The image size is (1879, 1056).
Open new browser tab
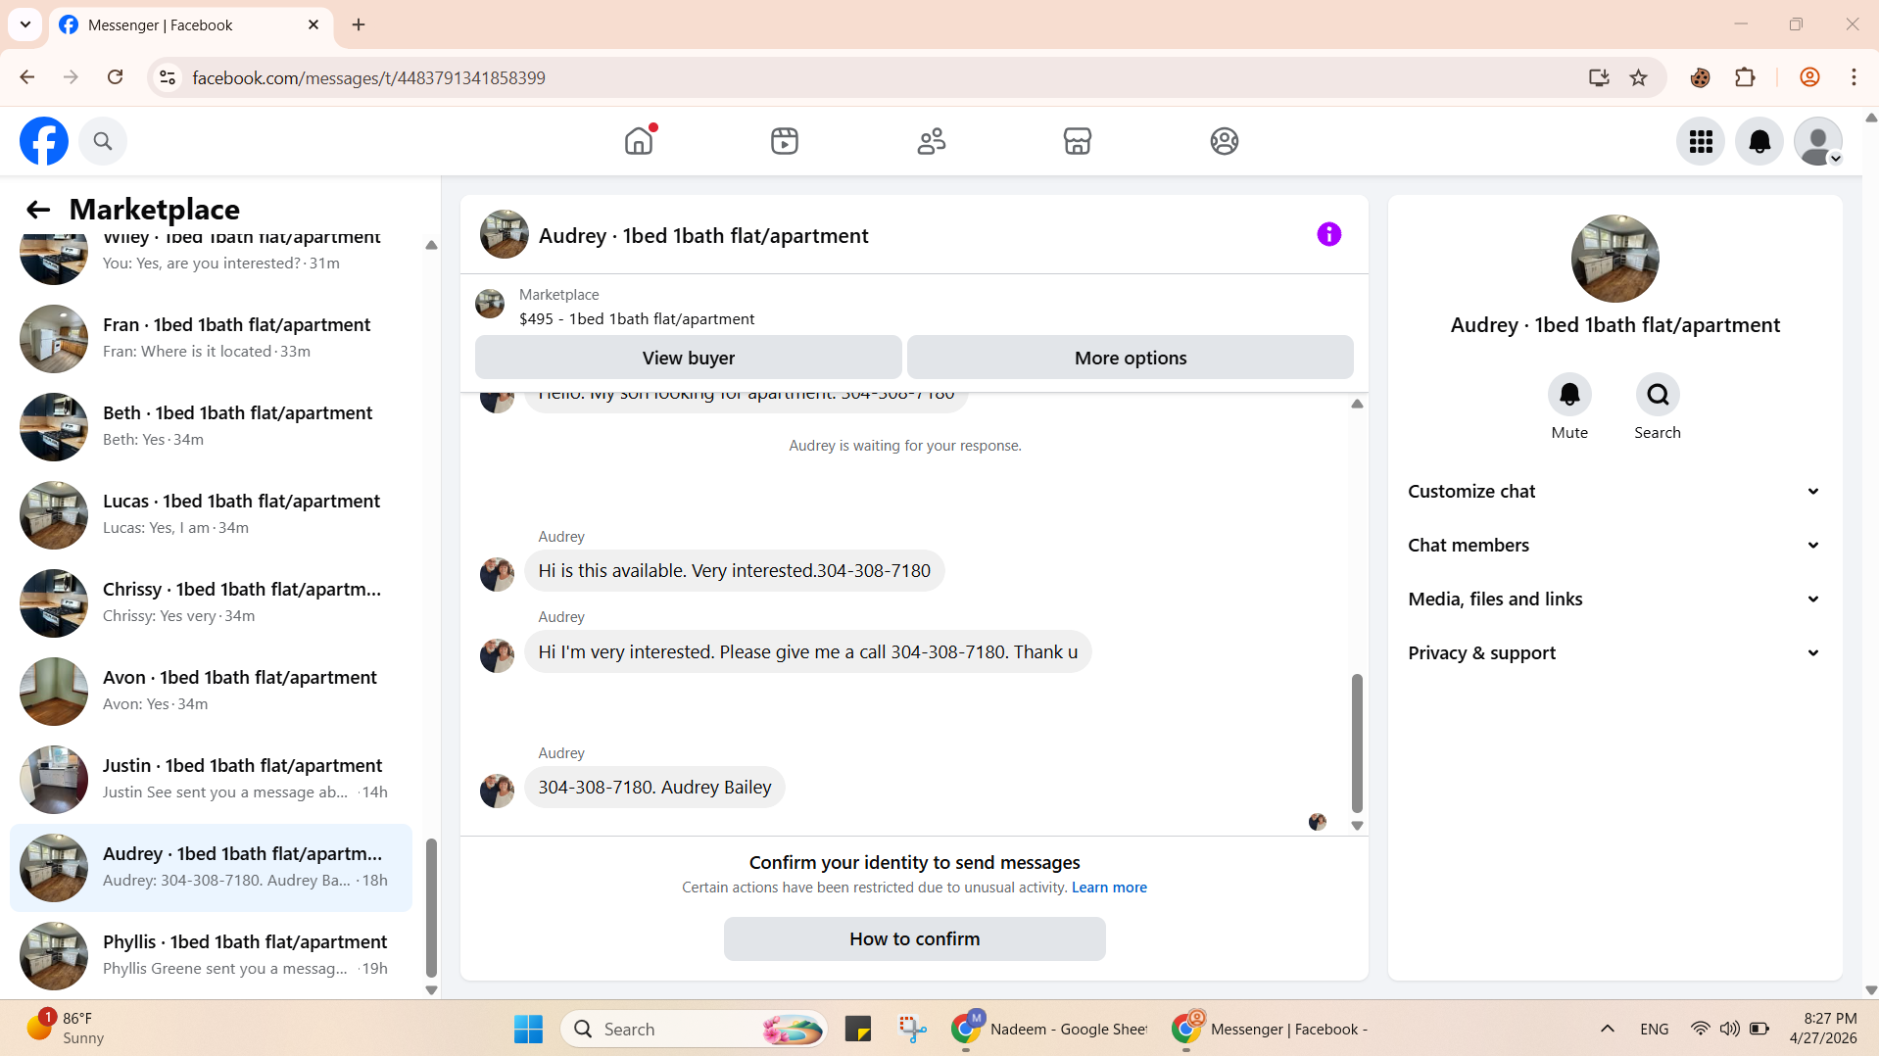(x=359, y=24)
